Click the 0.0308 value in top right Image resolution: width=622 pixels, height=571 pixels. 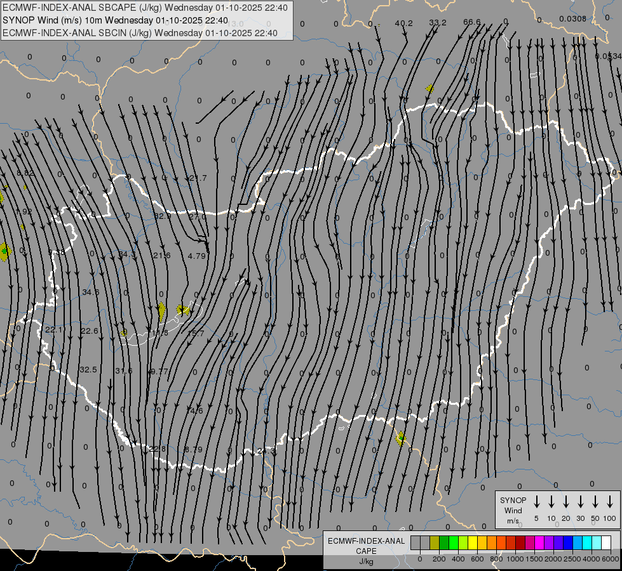tap(572, 19)
